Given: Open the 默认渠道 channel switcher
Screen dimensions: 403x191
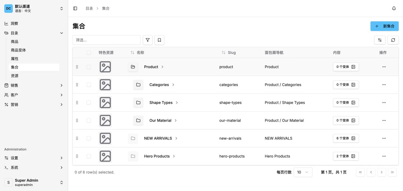Looking at the screenshot, I should pos(34,9).
